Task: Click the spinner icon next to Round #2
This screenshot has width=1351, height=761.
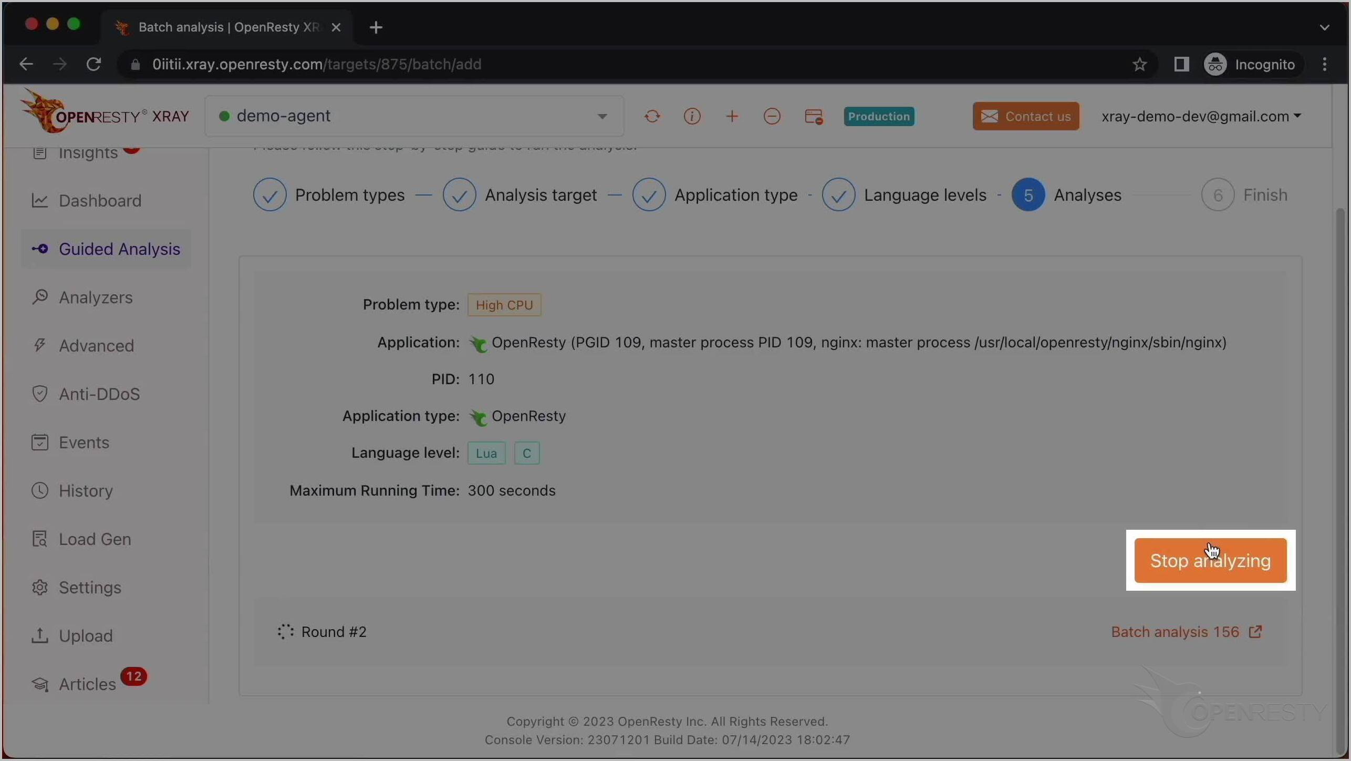Action: [x=285, y=632]
